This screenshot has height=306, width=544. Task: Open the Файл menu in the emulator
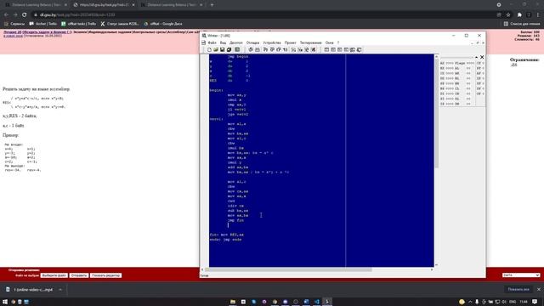click(x=212, y=42)
